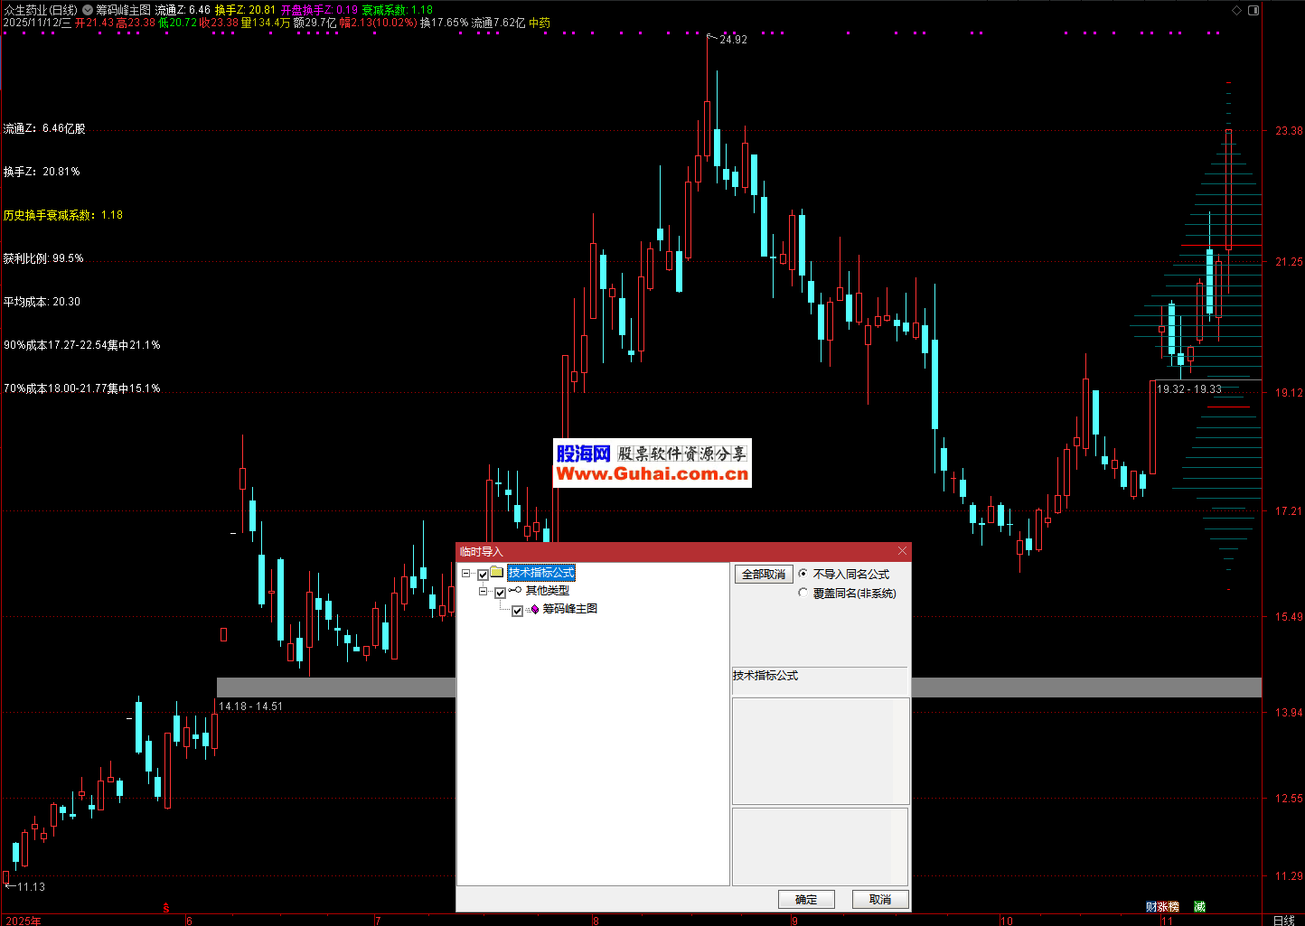Click the 19.32 - 19.33 gap label
This screenshot has height=926, width=1305.
tap(1189, 389)
